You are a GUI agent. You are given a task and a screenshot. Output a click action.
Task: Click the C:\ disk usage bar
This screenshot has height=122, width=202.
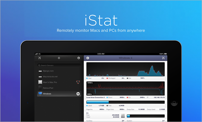pyautogui.click(x=146, y=116)
